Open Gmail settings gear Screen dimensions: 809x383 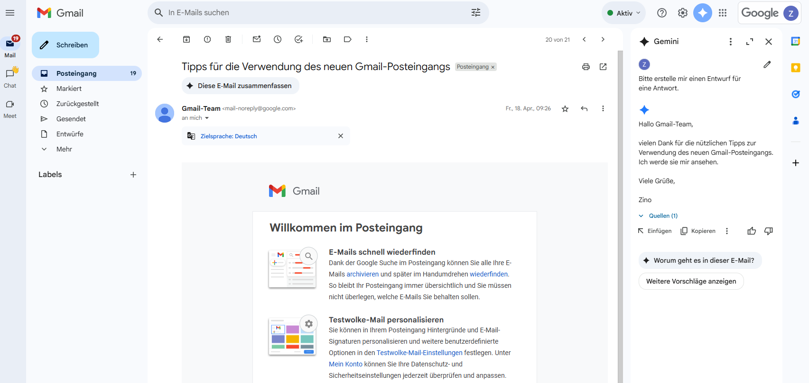tap(683, 13)
